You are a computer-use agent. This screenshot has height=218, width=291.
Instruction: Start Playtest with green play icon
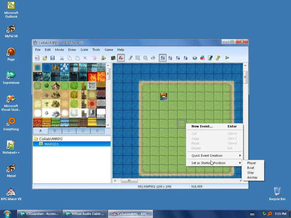point(227,58)
